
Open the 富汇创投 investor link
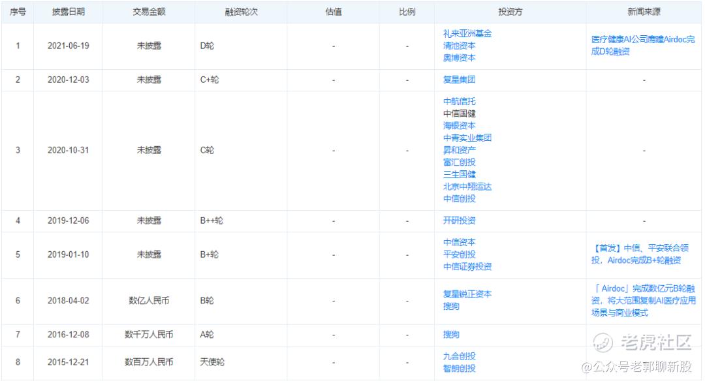pos(459,162)
